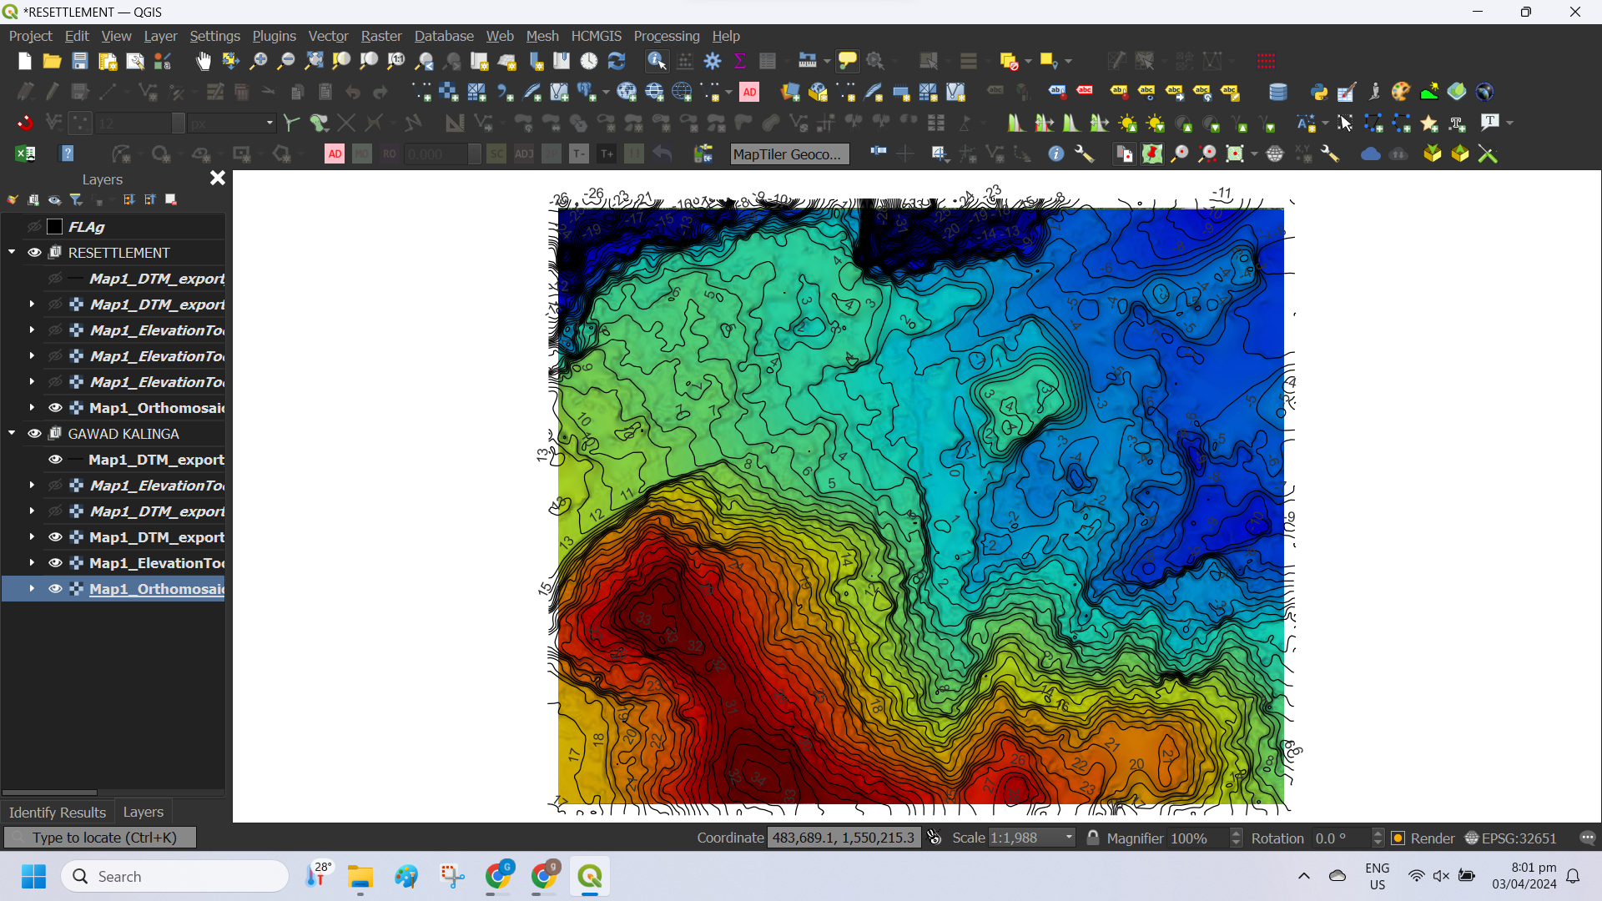Toggle the Render checkbox in status bar
This screenshot has height=901, width=1602.
point(1398,838)
